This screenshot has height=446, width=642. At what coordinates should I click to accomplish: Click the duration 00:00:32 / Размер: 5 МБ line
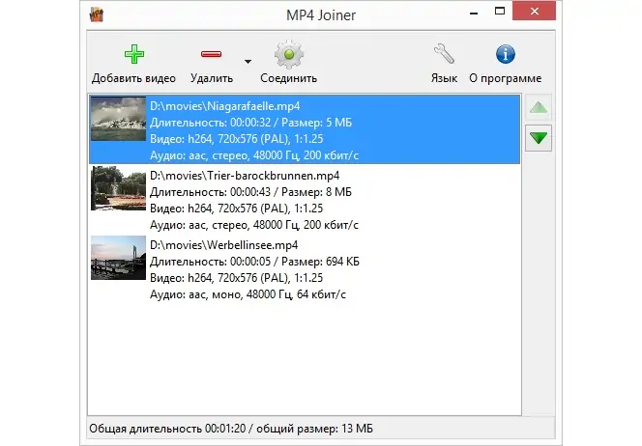(x=250, y=123)
